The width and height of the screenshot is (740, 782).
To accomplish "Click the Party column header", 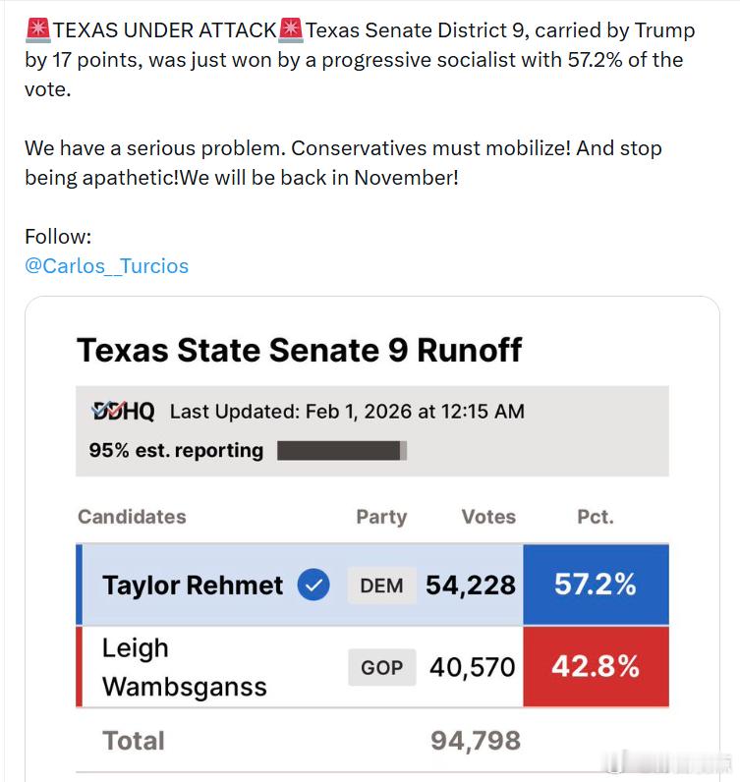I will point(381,517).
